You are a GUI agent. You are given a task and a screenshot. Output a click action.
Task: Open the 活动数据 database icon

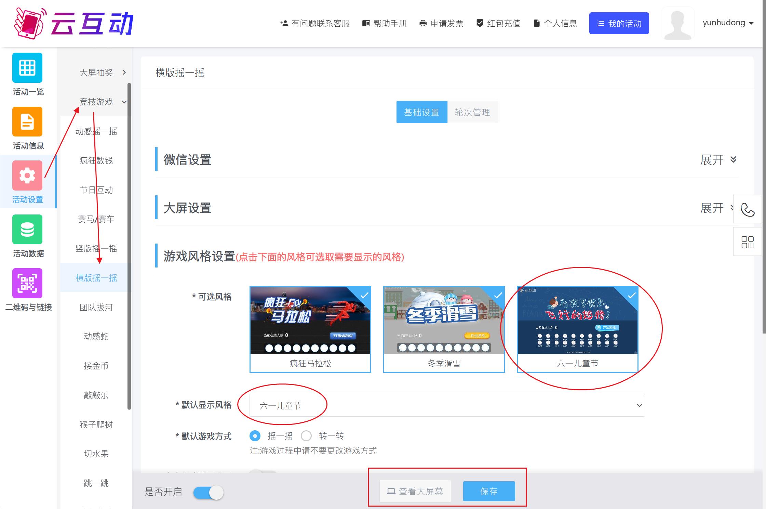coord(27,229)
